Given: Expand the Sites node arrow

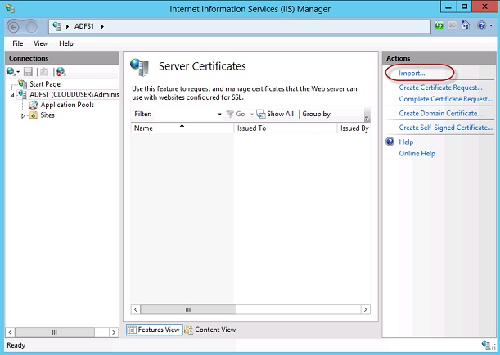Looking at the screenshot, I should 23,115.
